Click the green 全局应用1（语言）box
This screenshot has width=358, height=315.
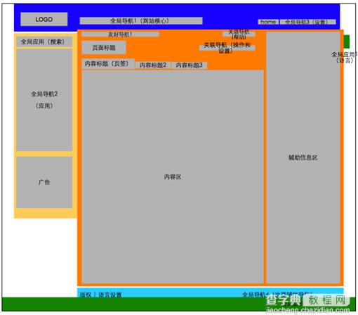(x=347, y=41)
